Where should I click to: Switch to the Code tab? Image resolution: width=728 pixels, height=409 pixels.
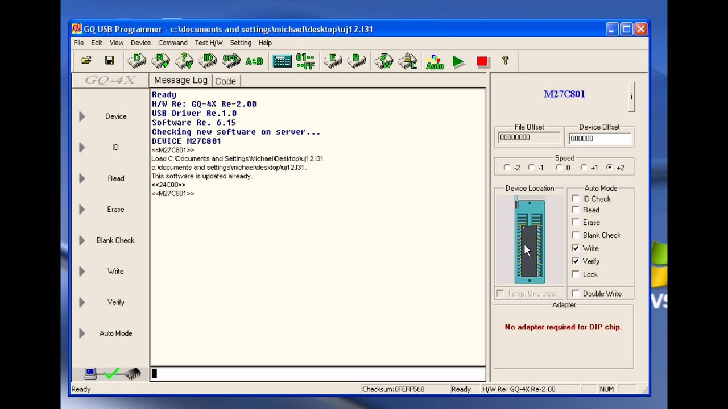[225, 81]
